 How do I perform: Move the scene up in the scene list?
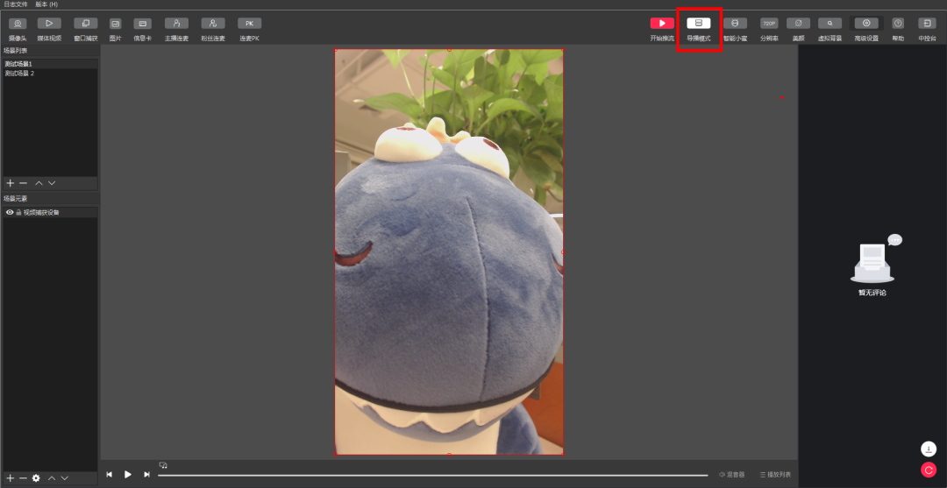pos(39,183)
